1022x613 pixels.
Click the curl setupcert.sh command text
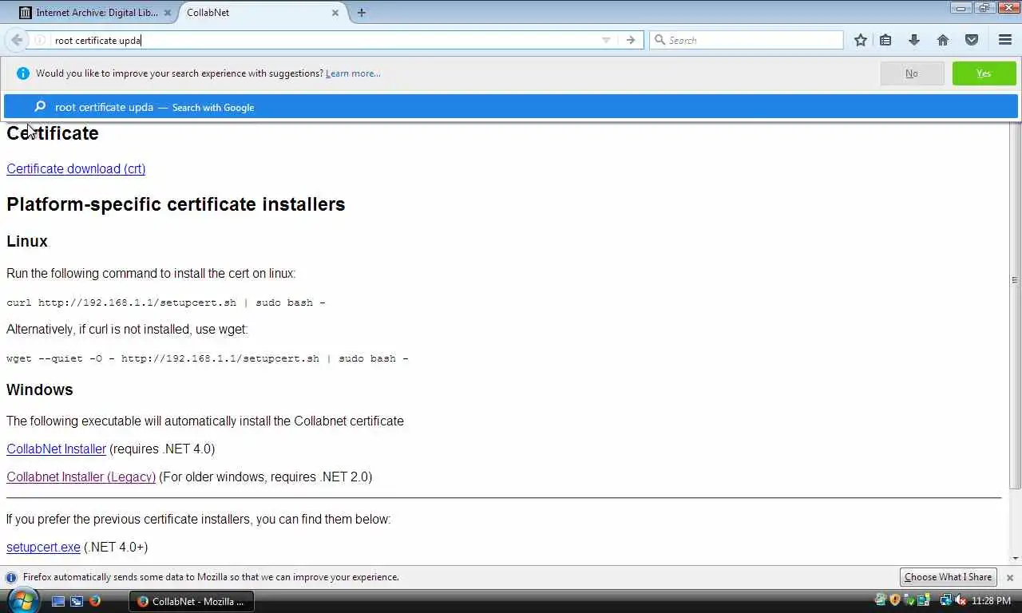coord(166,303)
